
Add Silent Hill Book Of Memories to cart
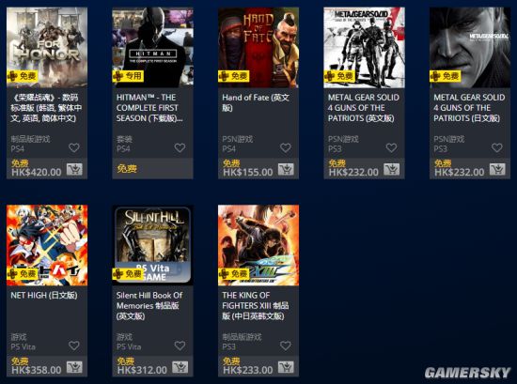180,367
